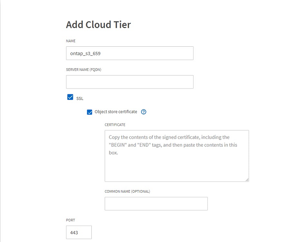Focus the NAME input field
This screenshot has height=242, width=296.
click(x=130, y=53)
